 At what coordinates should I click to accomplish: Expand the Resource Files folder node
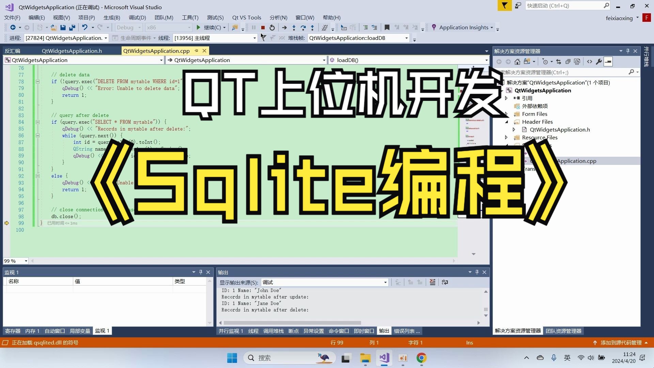point(507,138)
